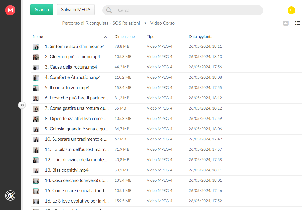Viewport: 302px width, 210px height.
Task: Switch to list view
Action: (x=297, y=23)
